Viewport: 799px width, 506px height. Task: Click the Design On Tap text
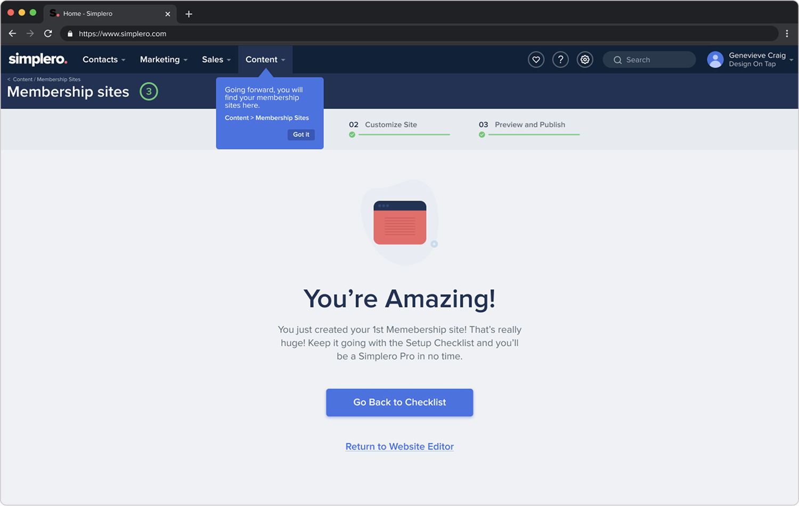(752, 64)
